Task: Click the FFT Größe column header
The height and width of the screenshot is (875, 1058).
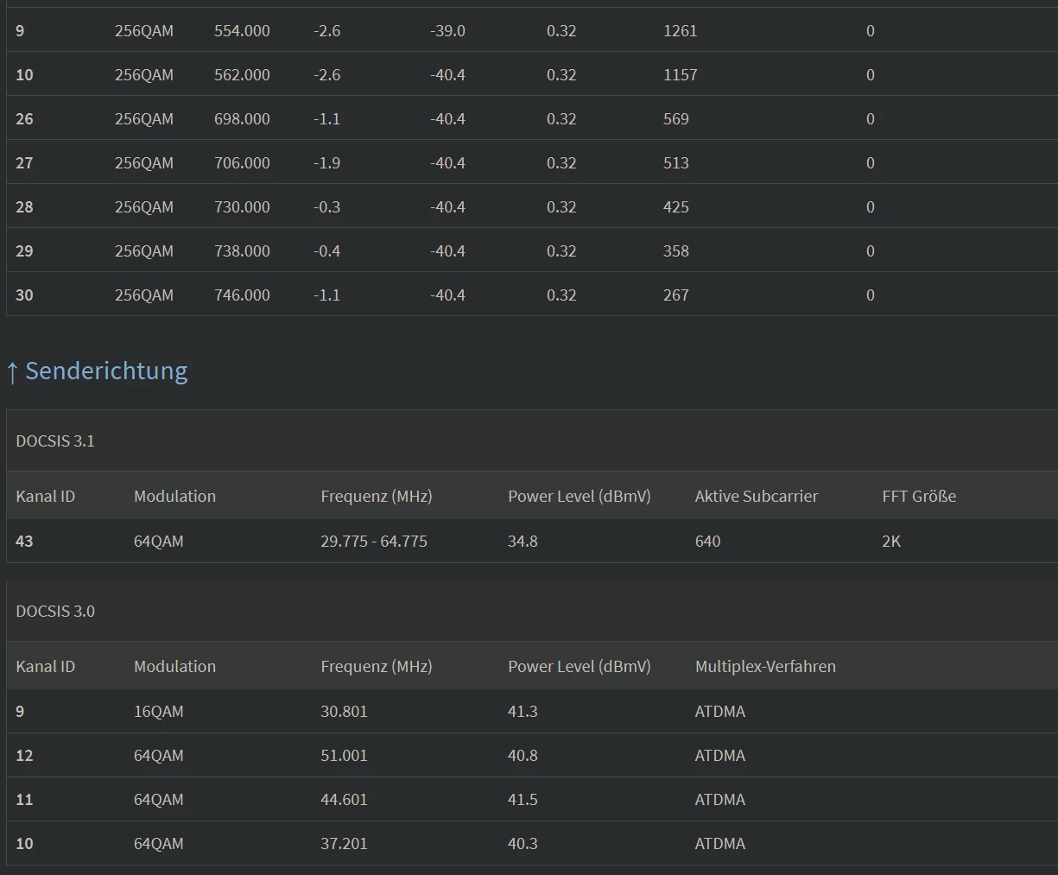Action: point(919,496)
